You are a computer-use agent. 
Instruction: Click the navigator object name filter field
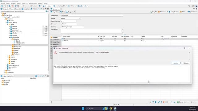pyautogui.click(x=23, y=11)
